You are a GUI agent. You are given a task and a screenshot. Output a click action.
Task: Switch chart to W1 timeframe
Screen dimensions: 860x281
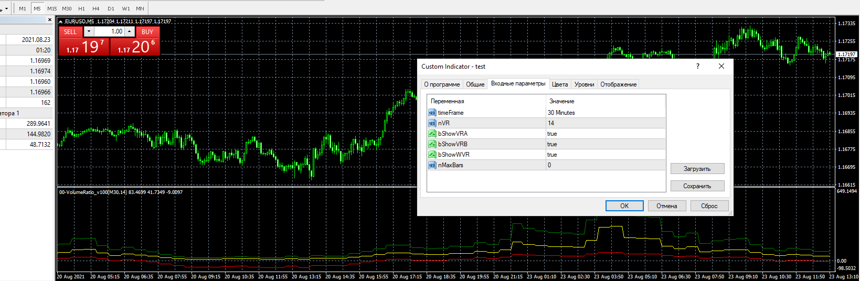pos(125,8)
